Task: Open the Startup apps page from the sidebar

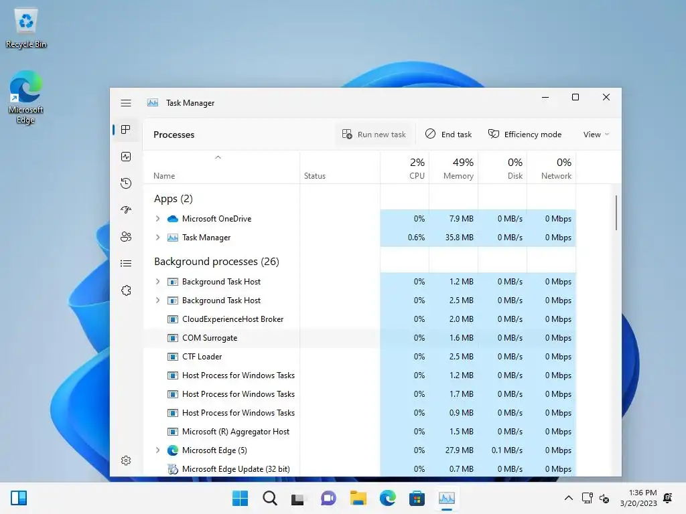Action: point(126,209)
